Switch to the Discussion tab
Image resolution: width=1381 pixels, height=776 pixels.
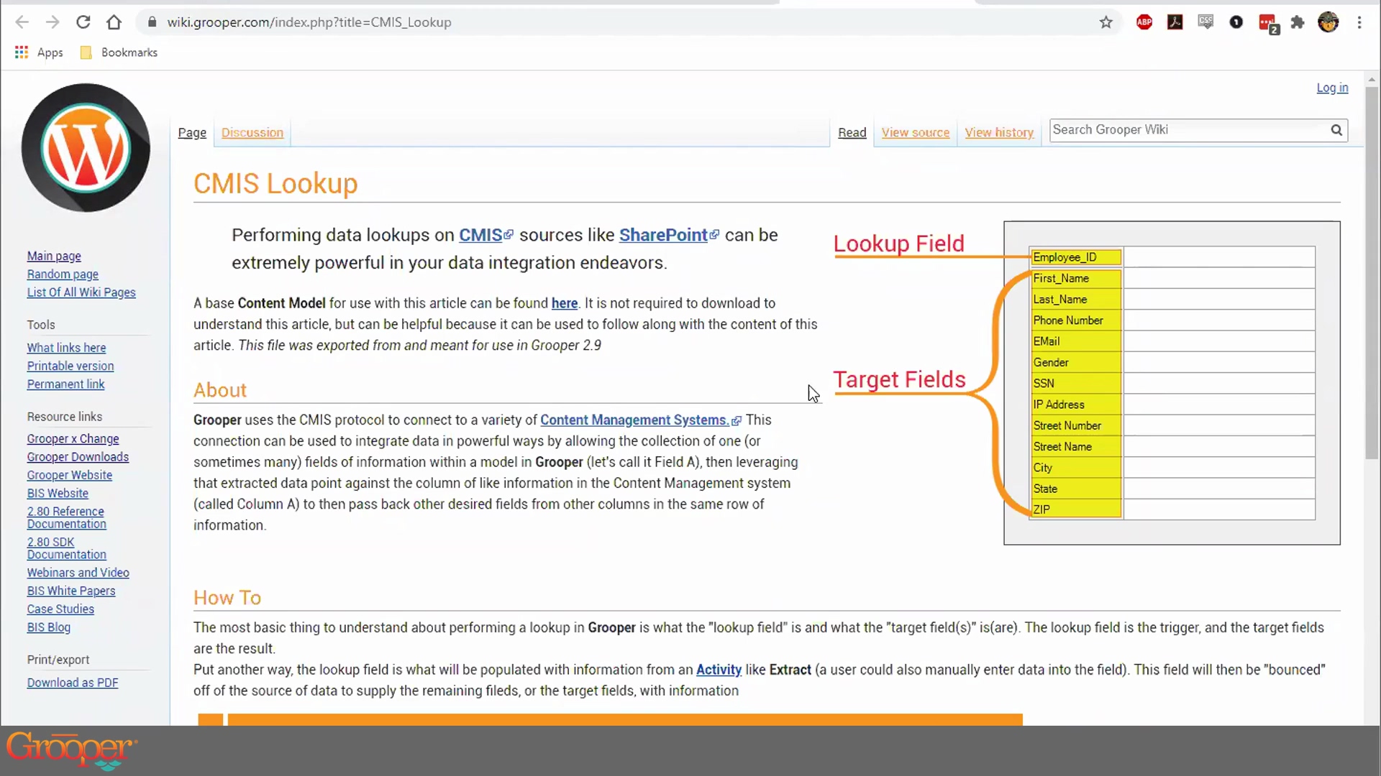click(x=252, y=133)
